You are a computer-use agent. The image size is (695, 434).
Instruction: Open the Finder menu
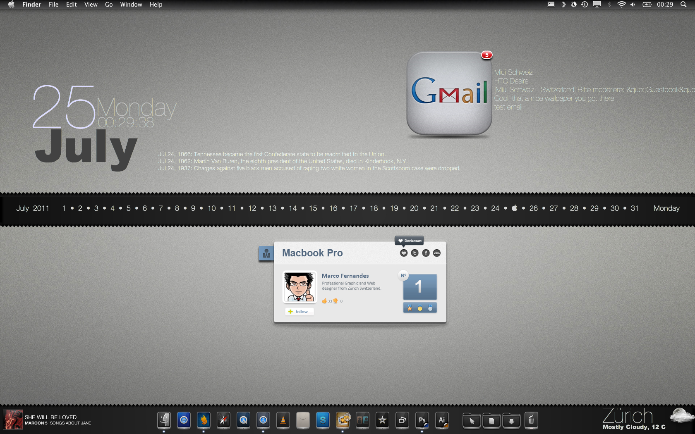(32, 5)
